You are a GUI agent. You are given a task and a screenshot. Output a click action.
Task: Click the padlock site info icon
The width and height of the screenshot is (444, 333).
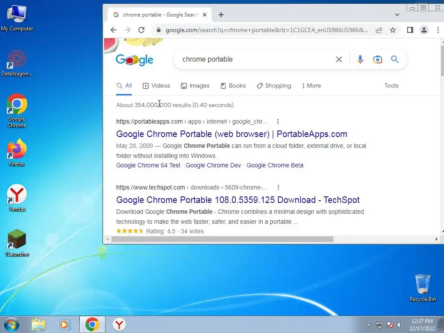click(159, 30)
